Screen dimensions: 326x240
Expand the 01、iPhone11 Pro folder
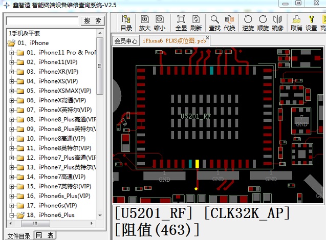[12, 53]
